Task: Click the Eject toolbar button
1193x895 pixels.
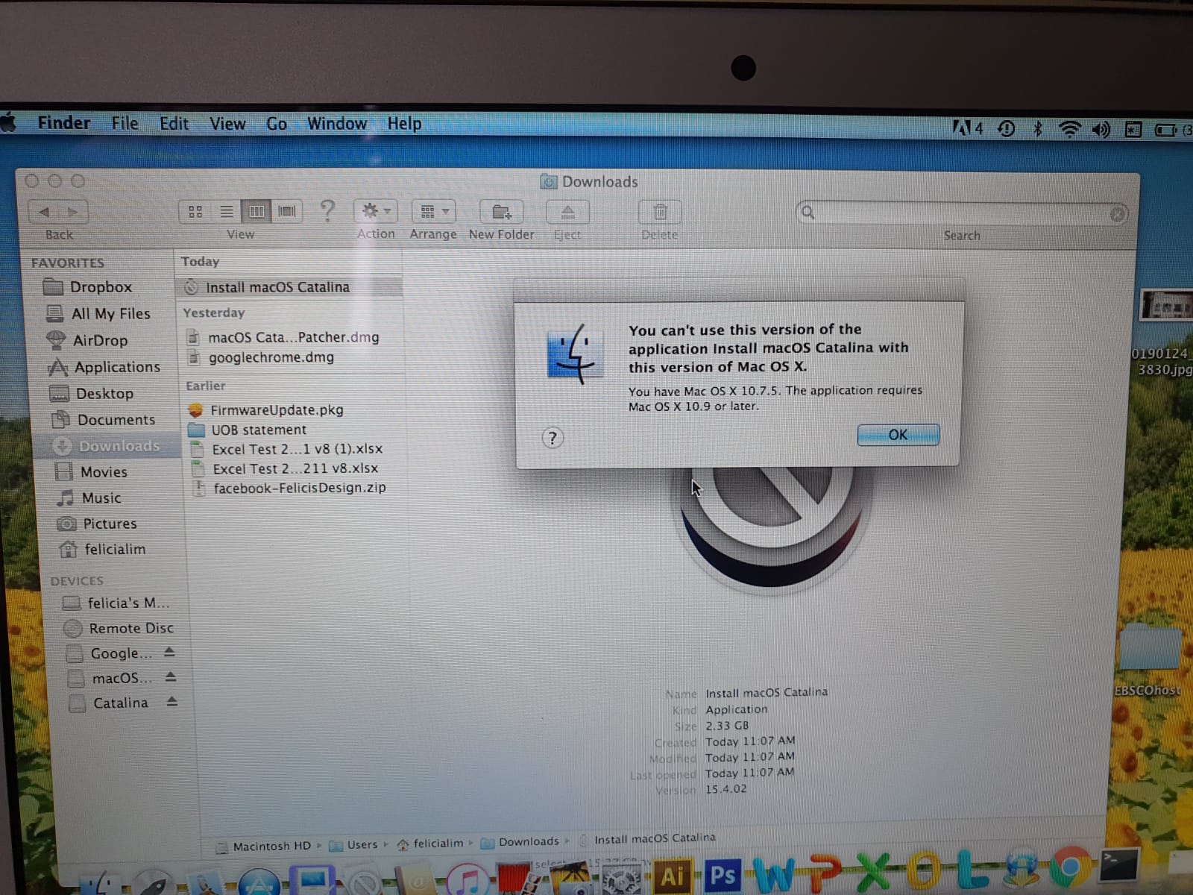Action: point(567,213)
